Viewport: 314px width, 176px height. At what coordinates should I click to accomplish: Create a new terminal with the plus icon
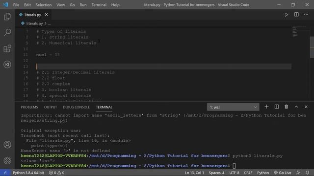coord(266,107)
